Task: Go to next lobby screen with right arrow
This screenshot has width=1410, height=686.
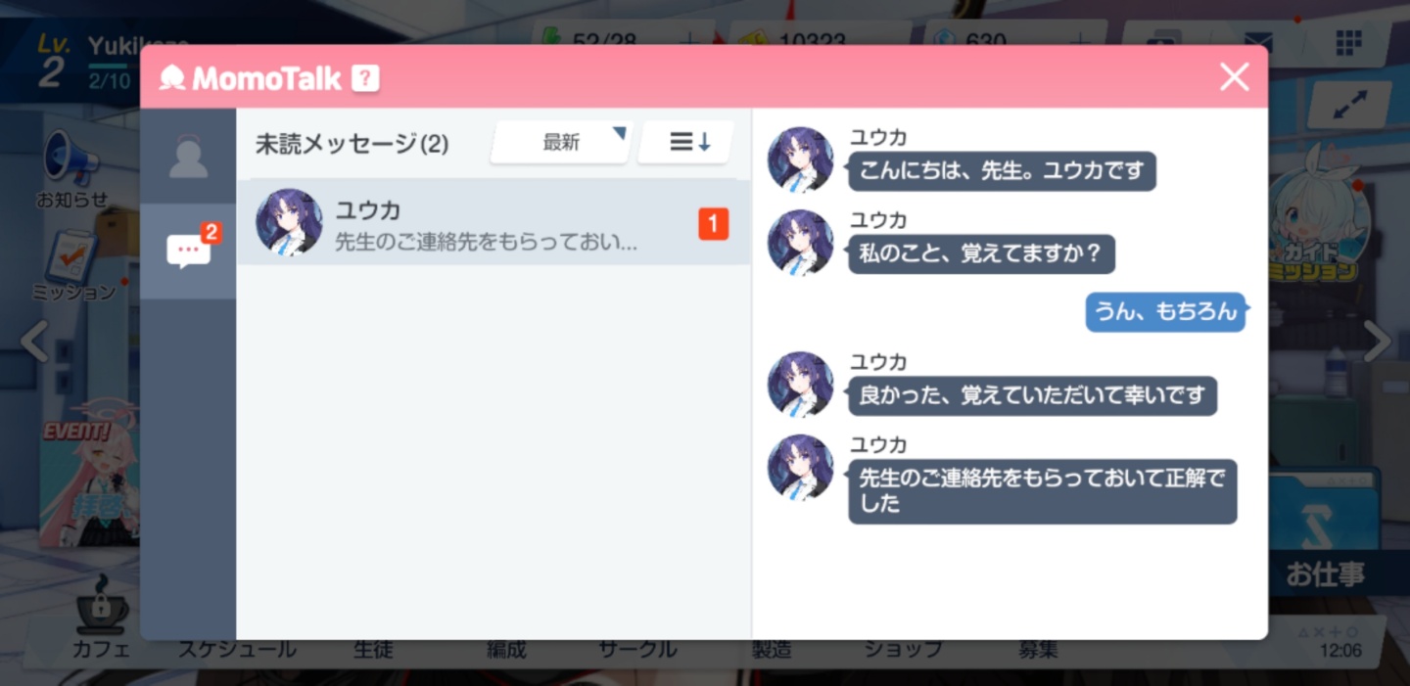Action: [1377, 342]
